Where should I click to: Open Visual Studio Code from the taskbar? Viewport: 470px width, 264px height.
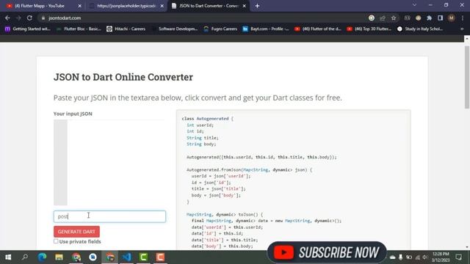[x=127, y=257]
